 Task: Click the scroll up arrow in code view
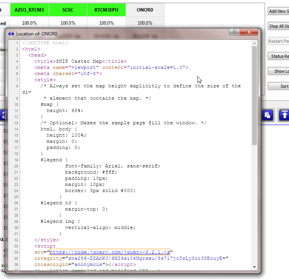[254, 43]
